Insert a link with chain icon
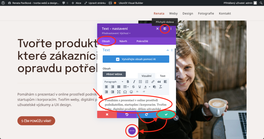Screen dimensions: 264x139 click(x=153, y=82)
